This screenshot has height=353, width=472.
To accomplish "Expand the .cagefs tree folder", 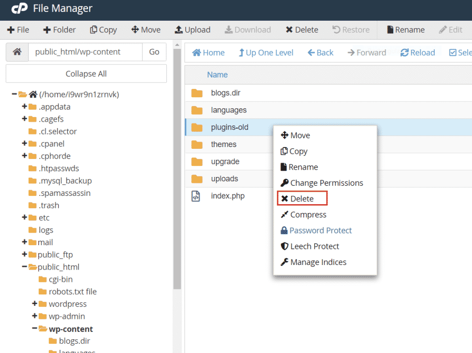I will click(24, 118).
